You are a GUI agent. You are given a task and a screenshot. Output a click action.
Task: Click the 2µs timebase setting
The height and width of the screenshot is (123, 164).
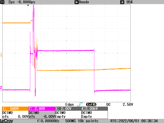pos(12,2)
